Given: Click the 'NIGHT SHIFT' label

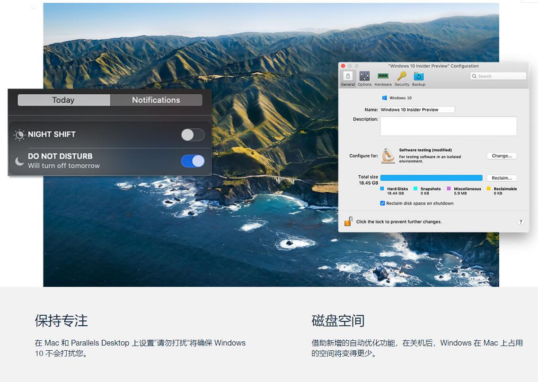Looking at the screenshot, I should point(52,134).
